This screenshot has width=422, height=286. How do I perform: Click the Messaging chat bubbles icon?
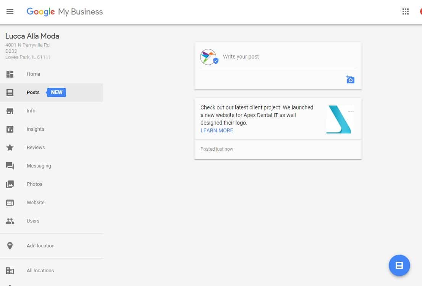click(10, 166)
